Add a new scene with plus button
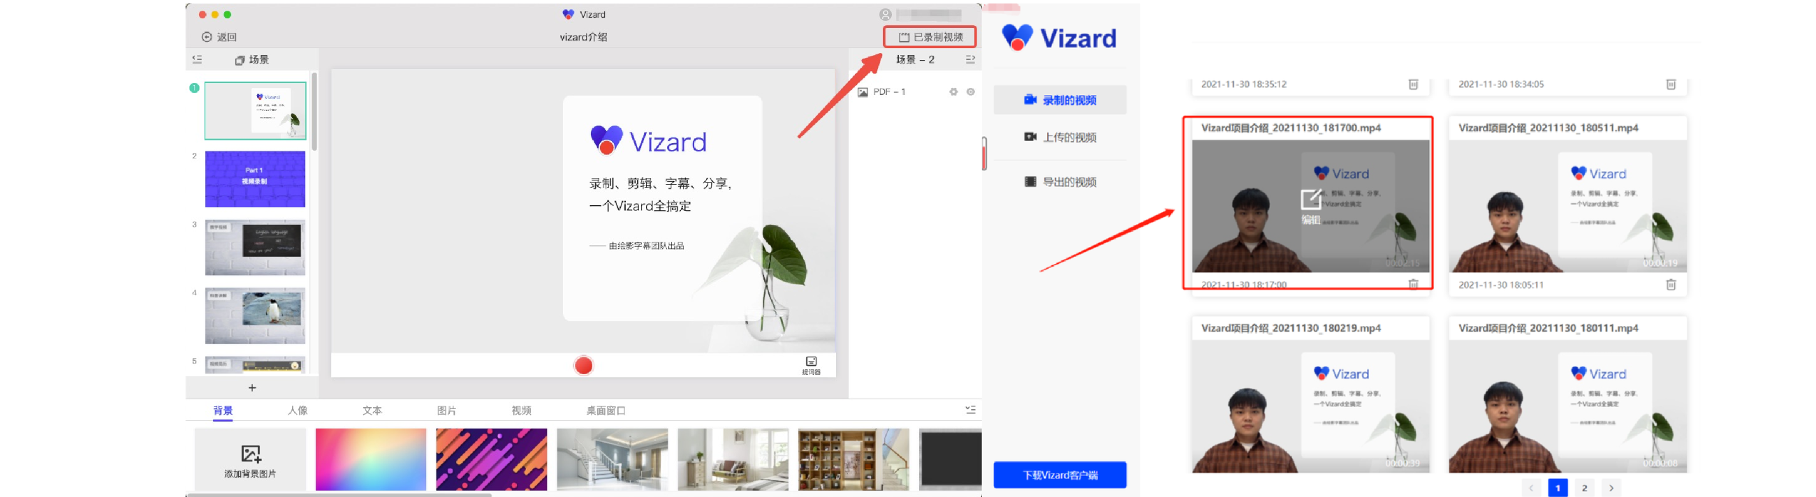This screenshot has height=497, width=1816. click(252, 387)
